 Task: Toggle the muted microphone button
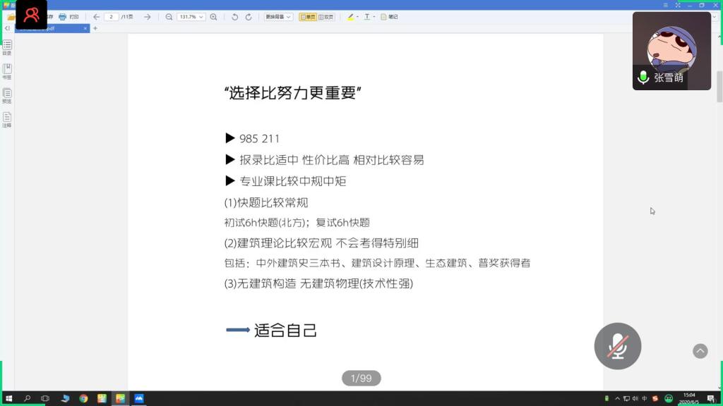(618, 346)
